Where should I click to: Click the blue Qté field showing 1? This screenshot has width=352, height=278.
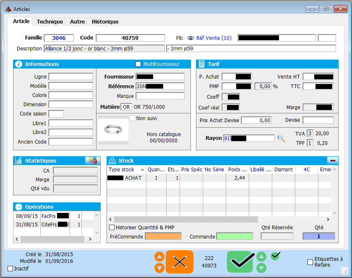pyautogui.click(x=319, y=236)
